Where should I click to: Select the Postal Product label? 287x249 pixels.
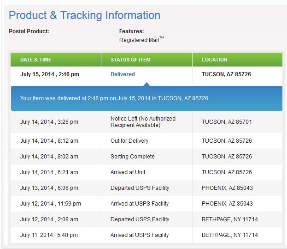tap(29, 31)
